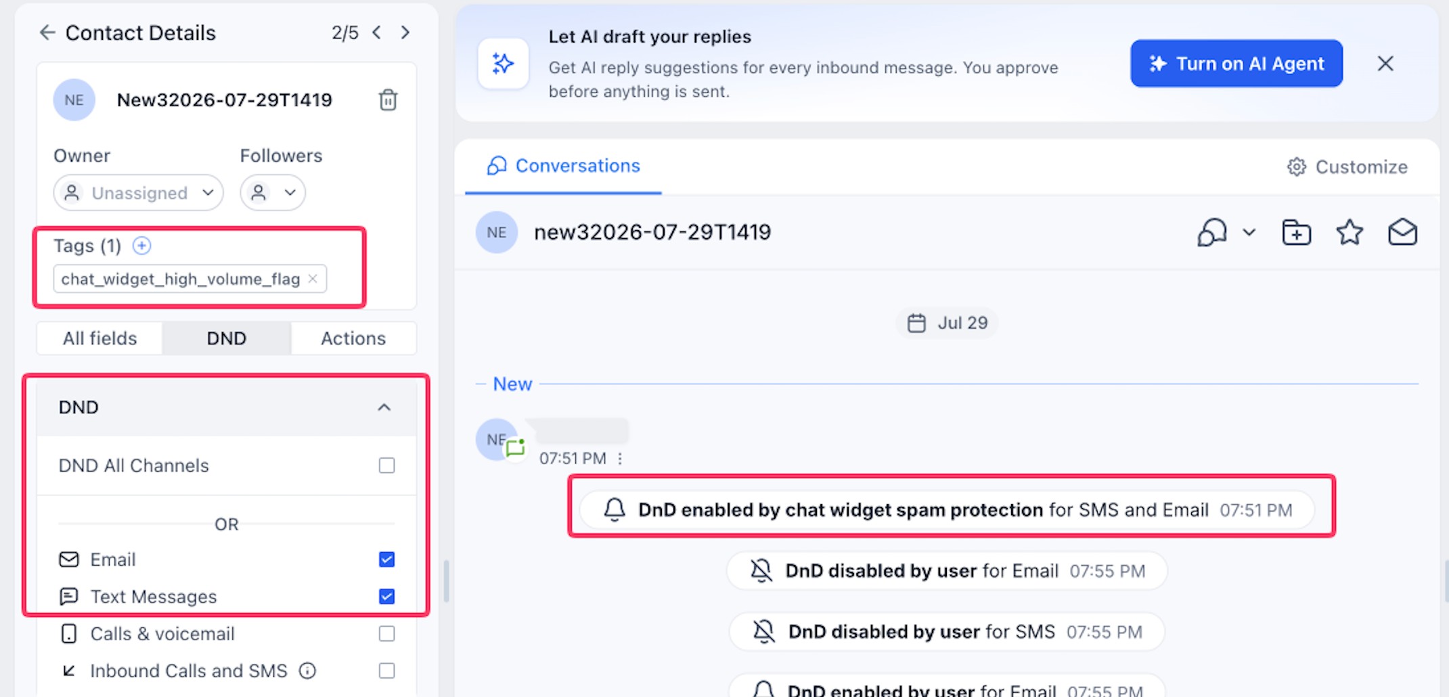Click the 2/5 contact counter
Image resolution: width=1449 pixels, height=697 pixels.
pyautogui.click(x=345, y=32)
